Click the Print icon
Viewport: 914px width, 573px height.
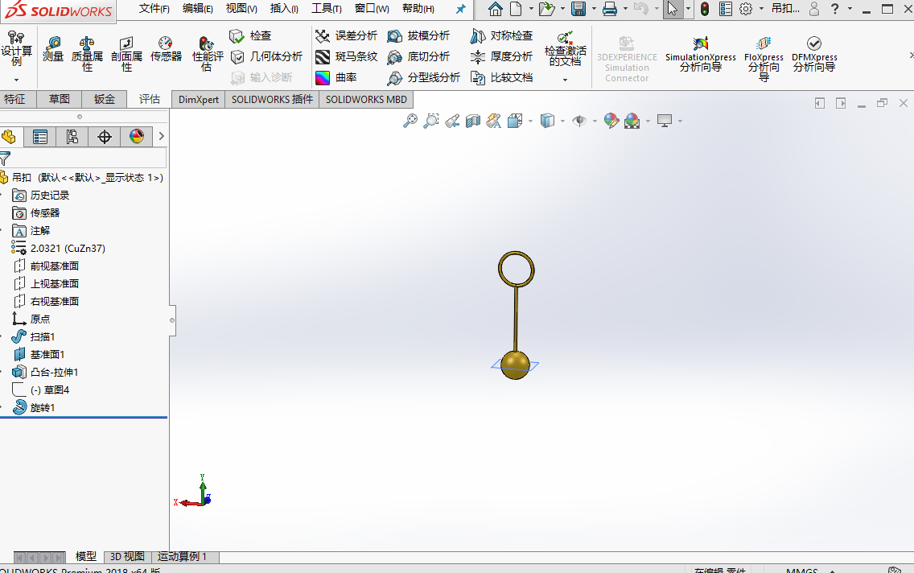(x=610, y=9)
